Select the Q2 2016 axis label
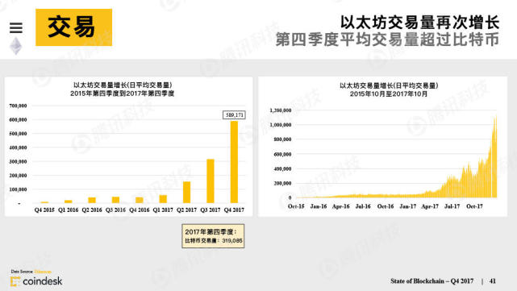The image size is (517, 291). pos(92,210)
